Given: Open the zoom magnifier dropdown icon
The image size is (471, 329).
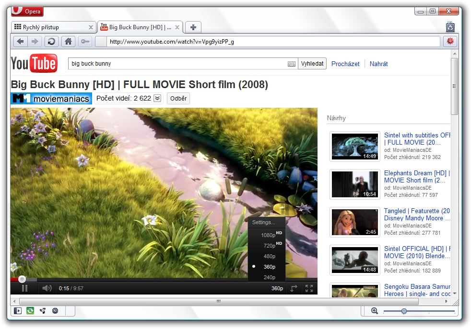Looking at the screenshot, I should click(374, 311).
